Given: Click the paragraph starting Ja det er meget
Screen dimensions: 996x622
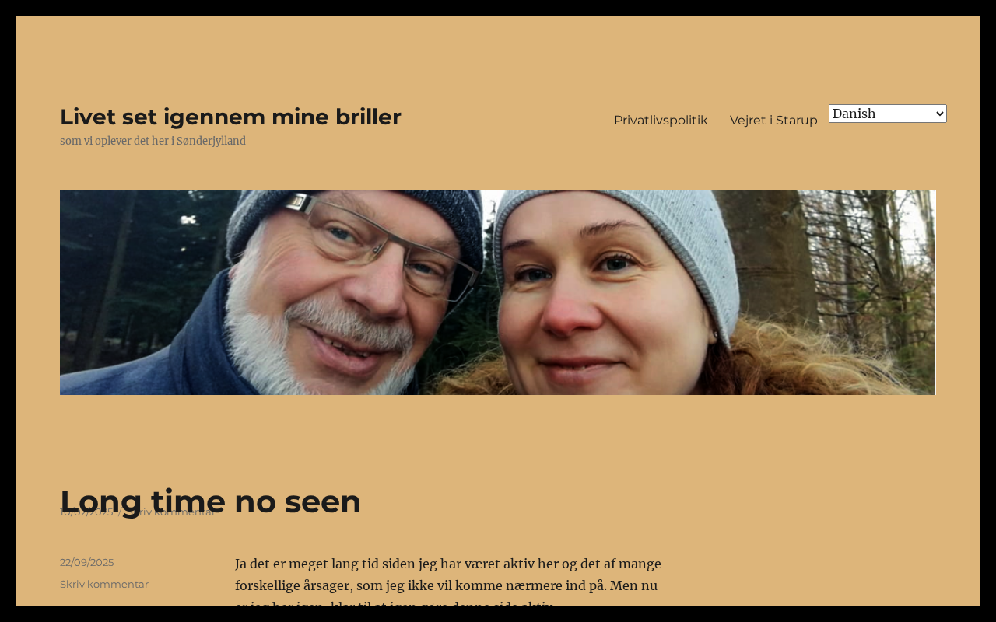Looking at the screenshot, I should coord(450,585).
